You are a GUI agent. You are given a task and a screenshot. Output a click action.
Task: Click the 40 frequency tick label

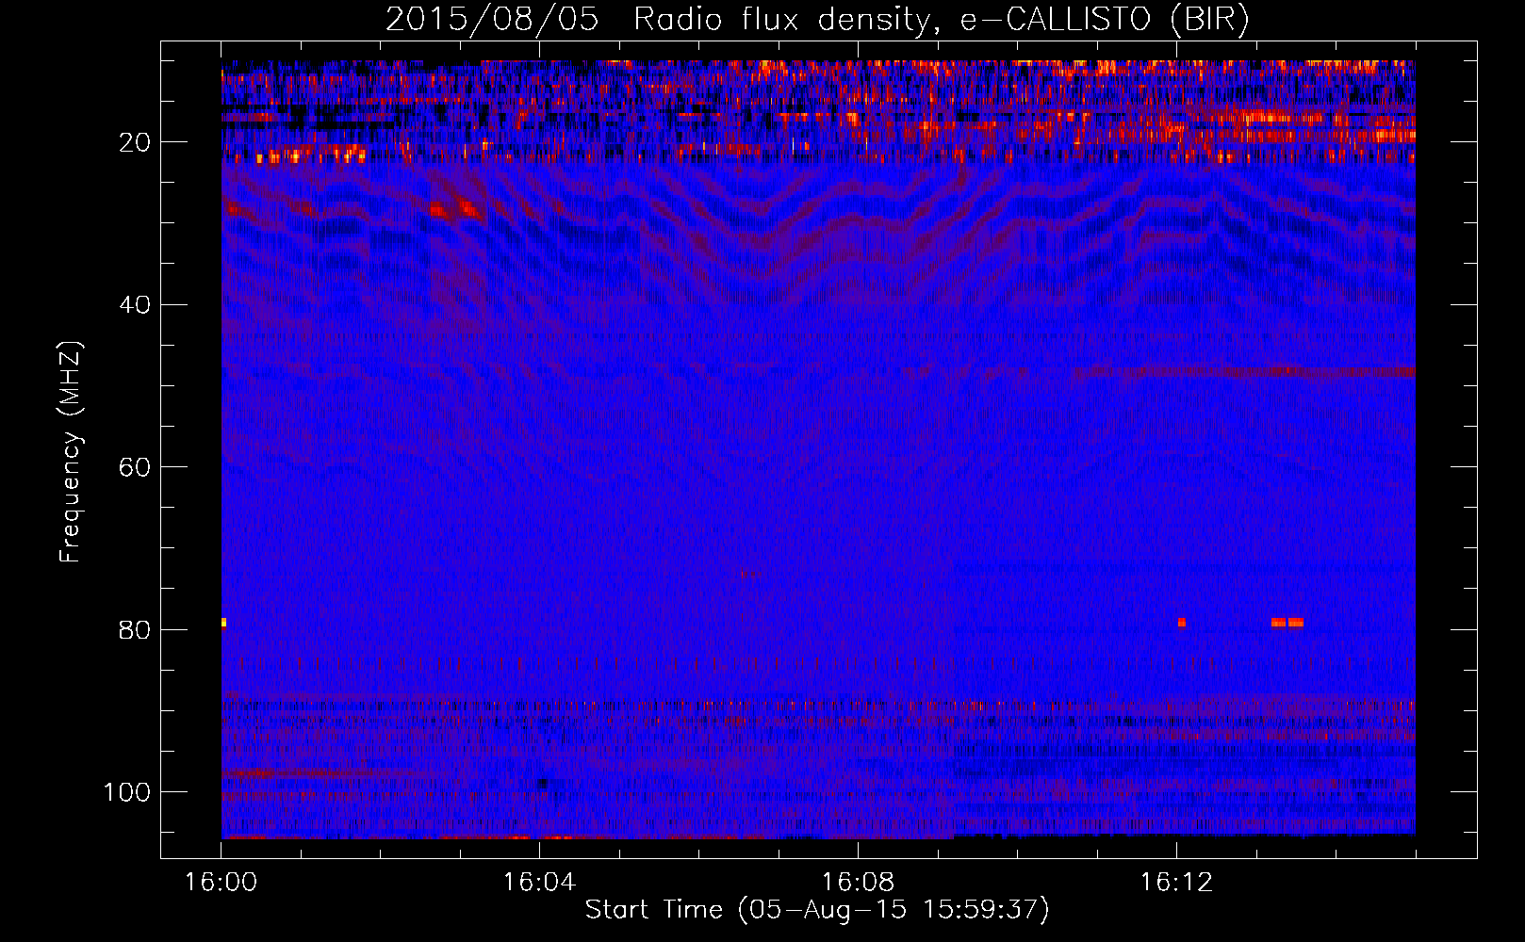coord(136,305)
